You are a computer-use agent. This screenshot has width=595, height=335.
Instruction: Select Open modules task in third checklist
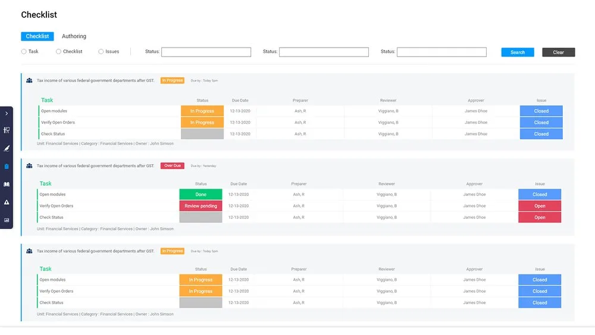52,280
